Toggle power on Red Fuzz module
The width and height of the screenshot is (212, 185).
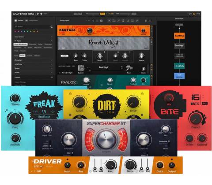(151, 26)
